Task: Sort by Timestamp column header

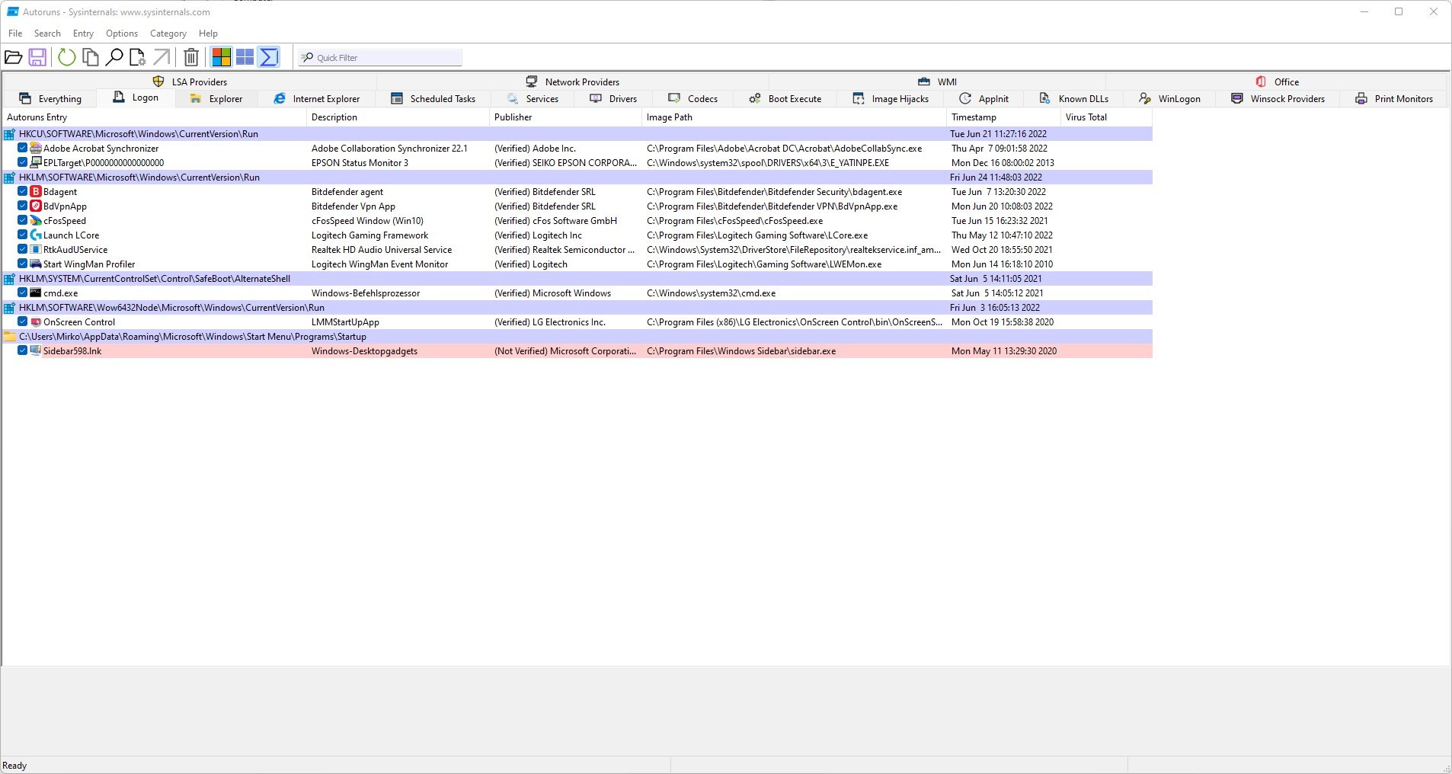Action: 1003,117
